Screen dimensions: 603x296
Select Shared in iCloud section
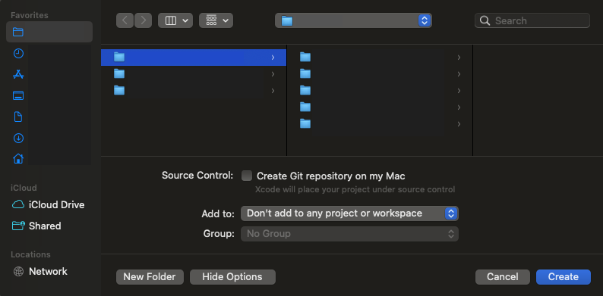[x=37, y=226]
